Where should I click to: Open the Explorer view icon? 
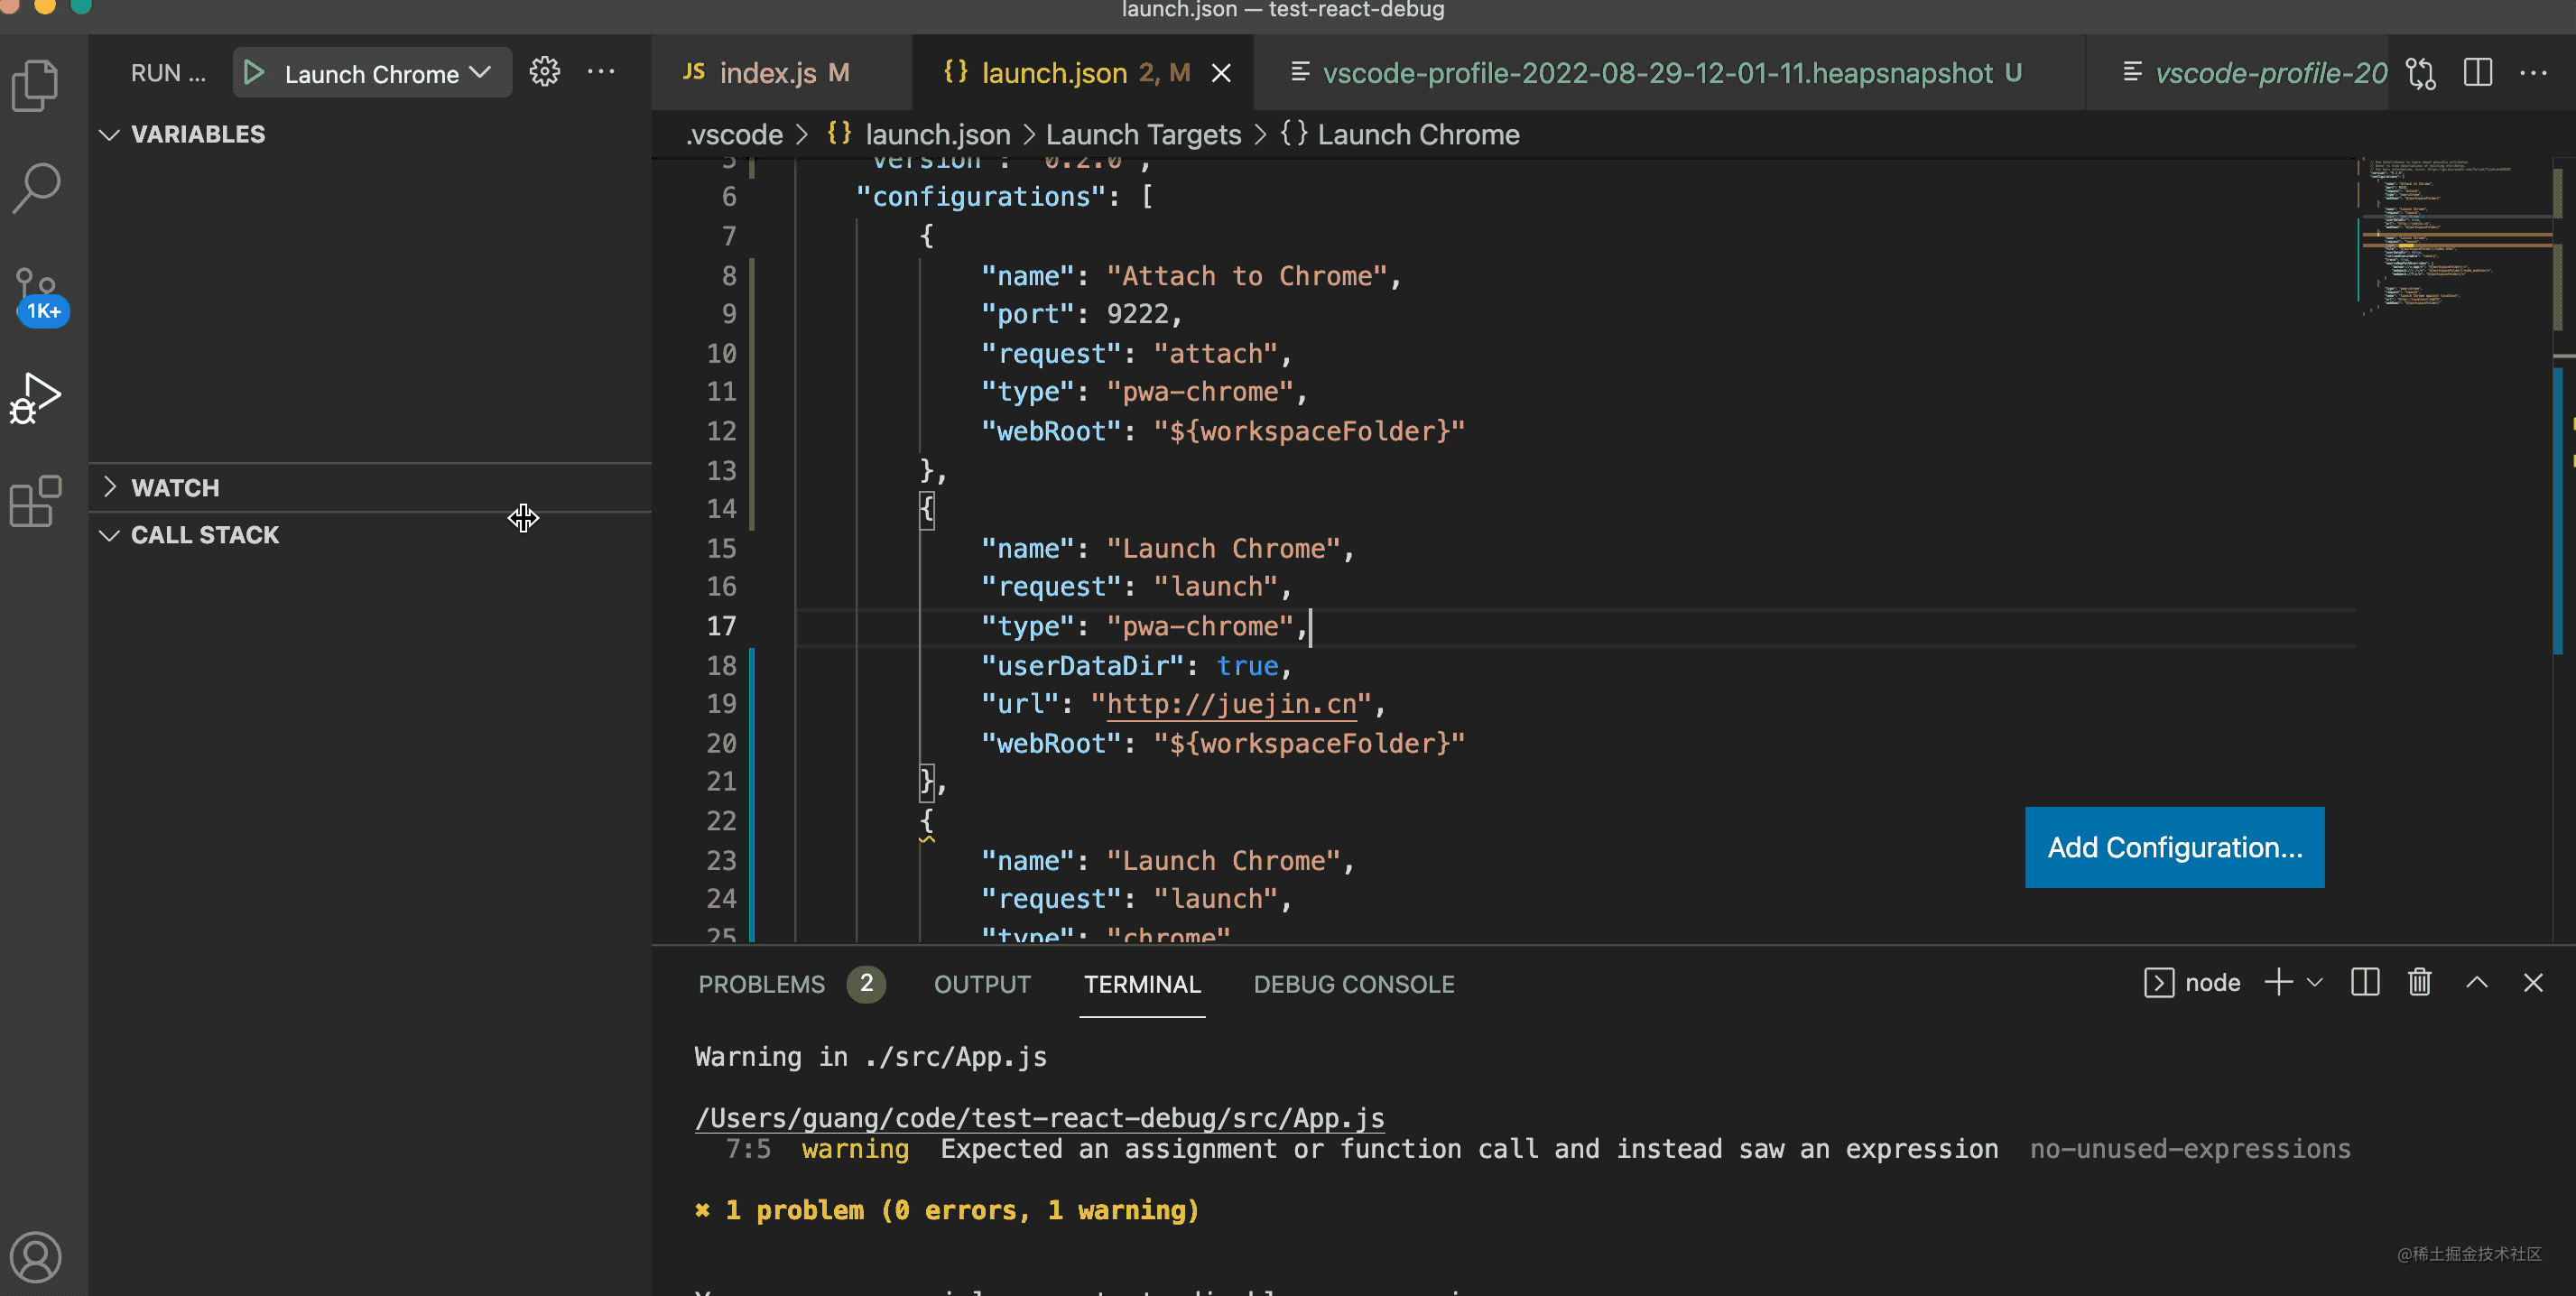36,85
